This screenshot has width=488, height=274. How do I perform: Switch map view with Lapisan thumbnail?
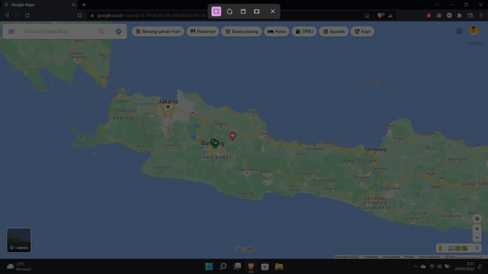click(x=19, y=240)
